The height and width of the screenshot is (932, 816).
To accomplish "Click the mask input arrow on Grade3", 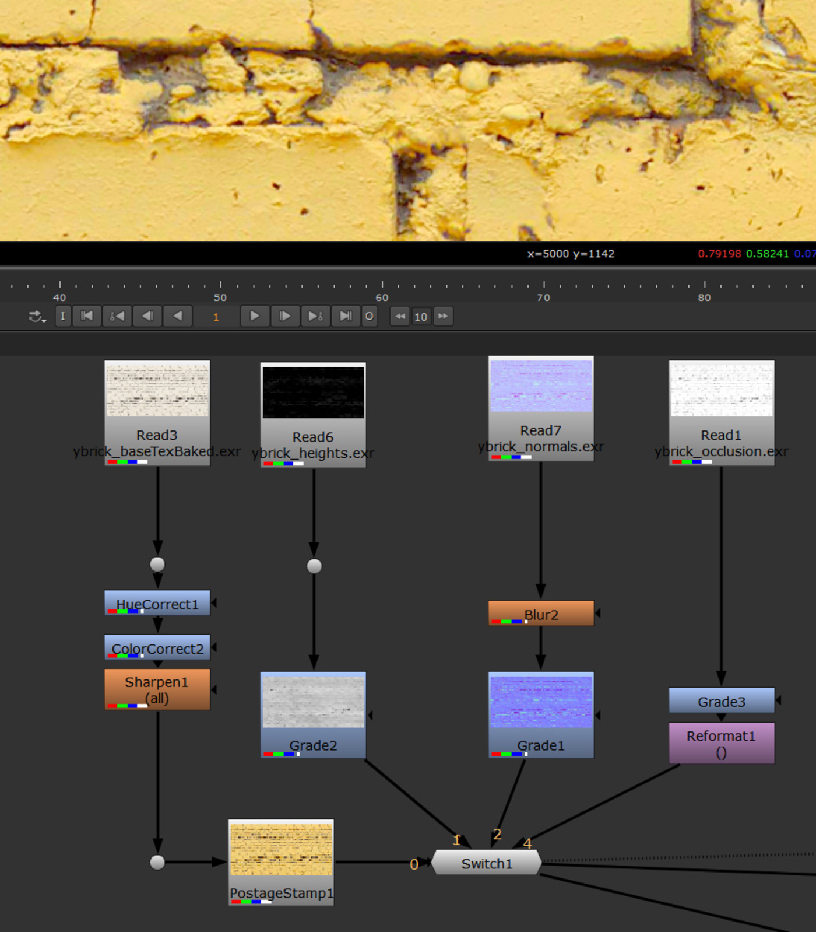I will [x=779, y=700].
